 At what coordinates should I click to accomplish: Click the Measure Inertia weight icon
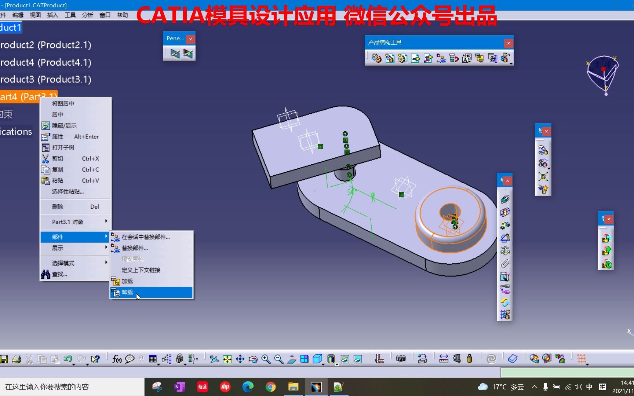[469, 359]
